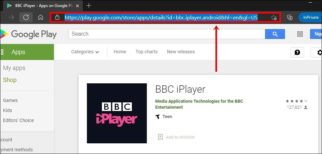Open the Google apps grid icon
The image size is (322, 154).
[300, 34]
